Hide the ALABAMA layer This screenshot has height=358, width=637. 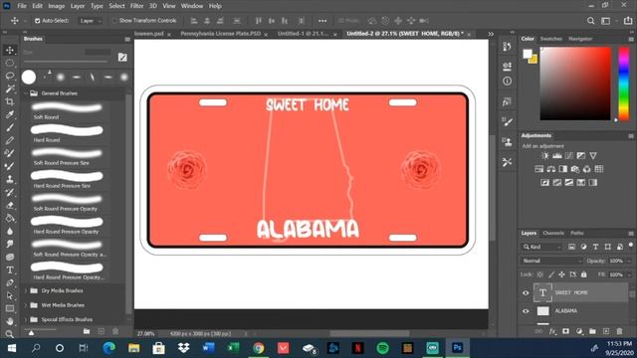(x=526, y=311)
